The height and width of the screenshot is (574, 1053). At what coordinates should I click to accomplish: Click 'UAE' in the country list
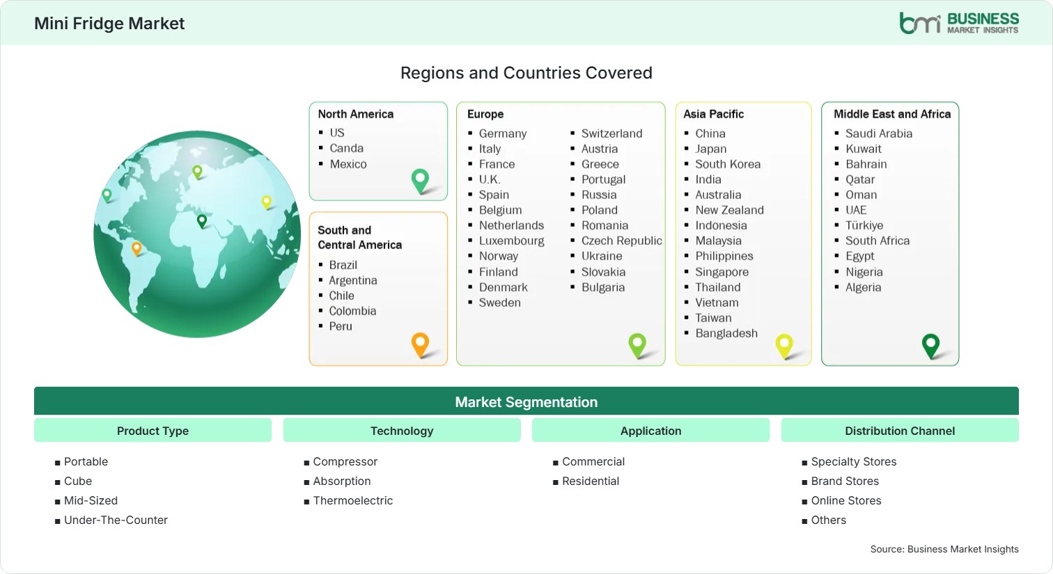point(856,210)
